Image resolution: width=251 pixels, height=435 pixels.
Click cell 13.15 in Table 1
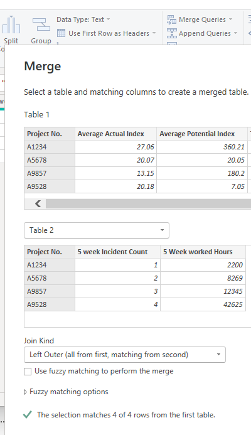click(x=115, y=173)
